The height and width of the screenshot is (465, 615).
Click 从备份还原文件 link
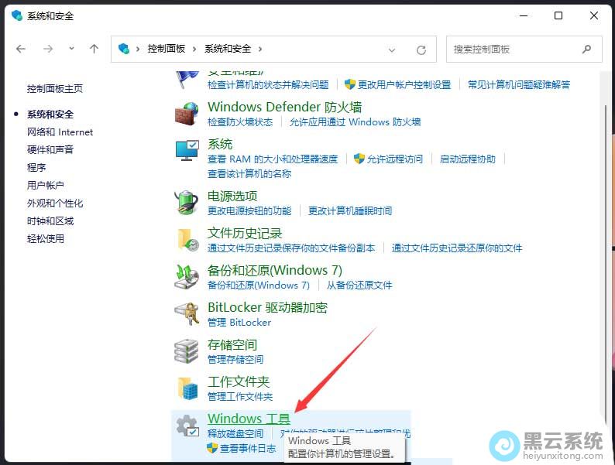(359, 285)
